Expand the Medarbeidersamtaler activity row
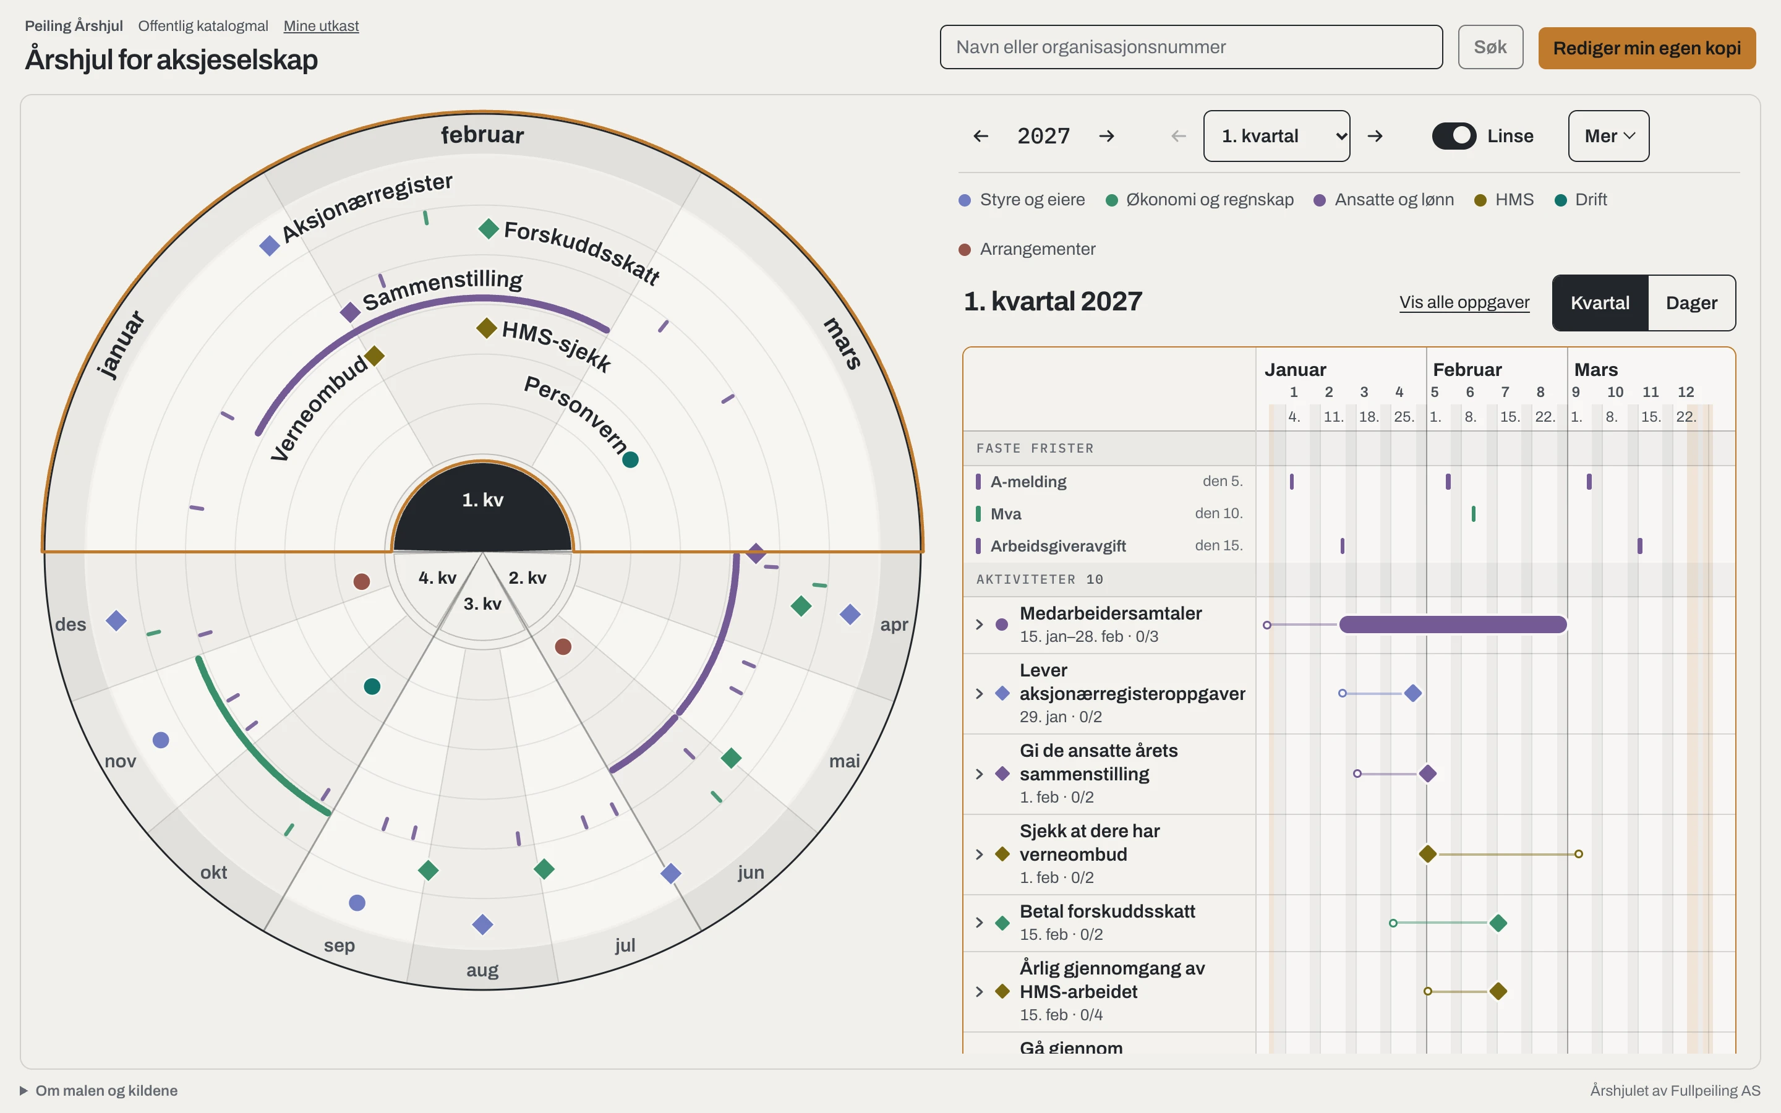The height and width of the screenshot is (1113, 1781). pyautogui.click(x=979, y=625)
